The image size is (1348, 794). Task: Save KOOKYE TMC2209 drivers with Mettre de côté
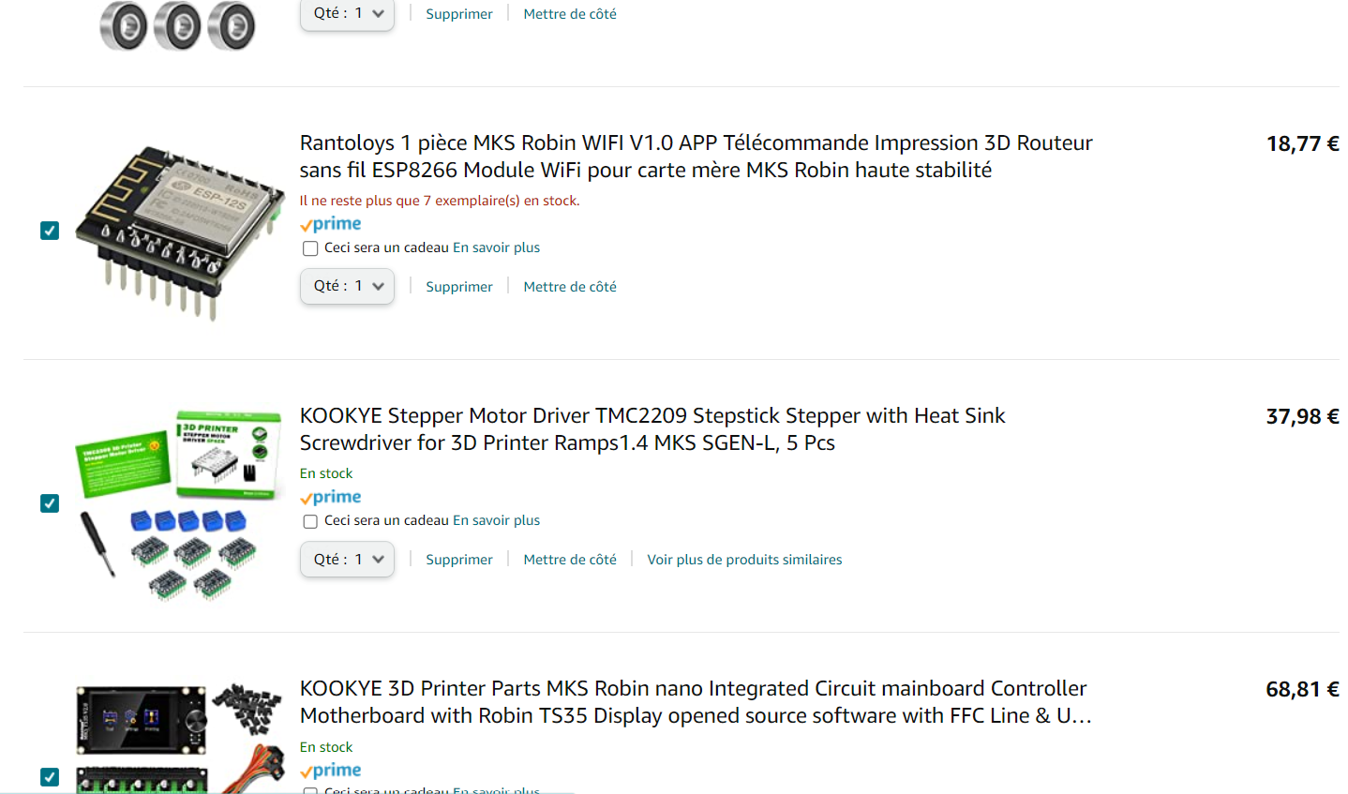tap(570, 560)
